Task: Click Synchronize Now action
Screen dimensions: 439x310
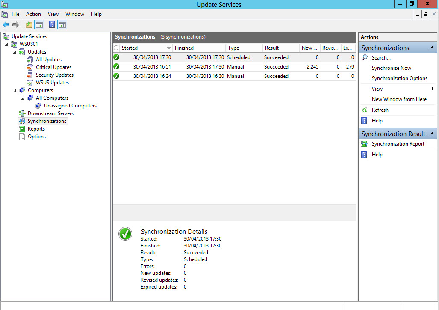Action: (x=392, y=68)
